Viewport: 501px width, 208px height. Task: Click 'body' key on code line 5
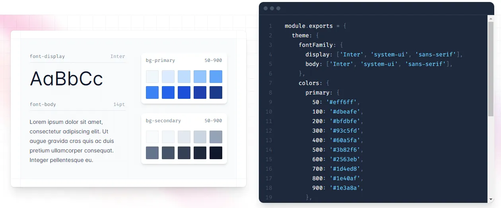312,64
